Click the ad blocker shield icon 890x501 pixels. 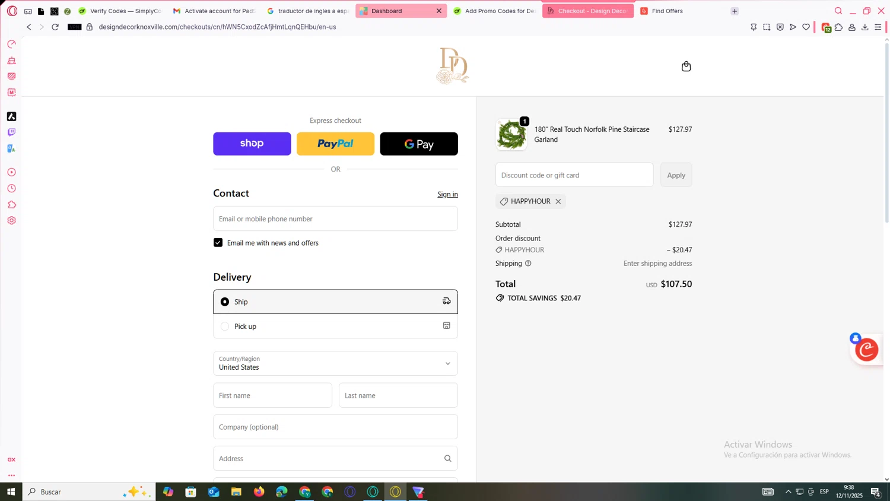780,27
